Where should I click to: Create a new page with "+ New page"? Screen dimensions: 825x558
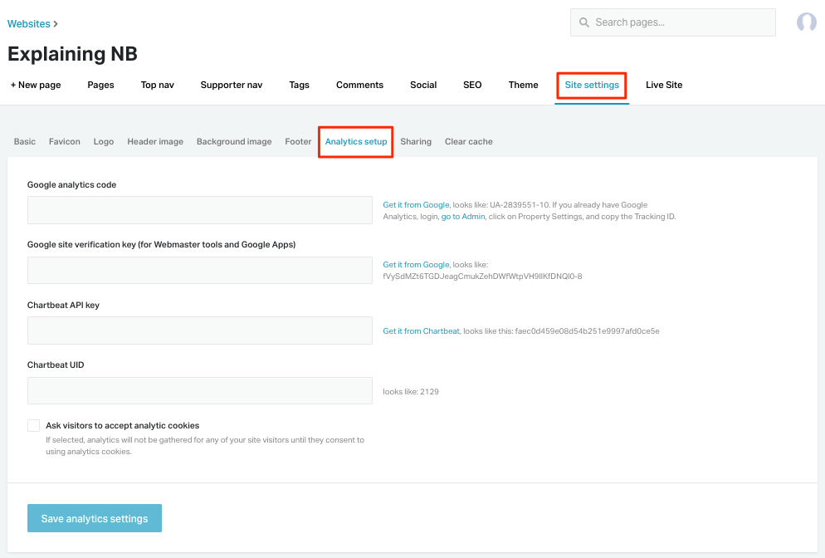35,85
